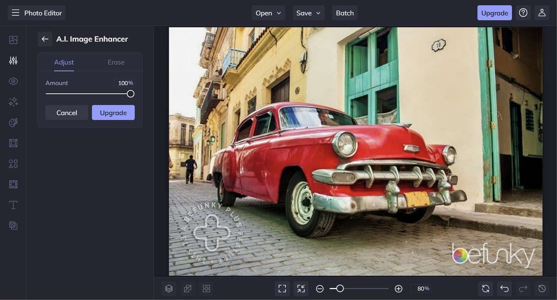Switch to the Erase tab
Screen dimensions: 557x300
click(x=116, y=62)
